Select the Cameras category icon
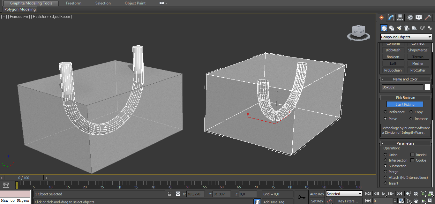The height and width of the screenshot is (204, 435). tap(407, 28)
